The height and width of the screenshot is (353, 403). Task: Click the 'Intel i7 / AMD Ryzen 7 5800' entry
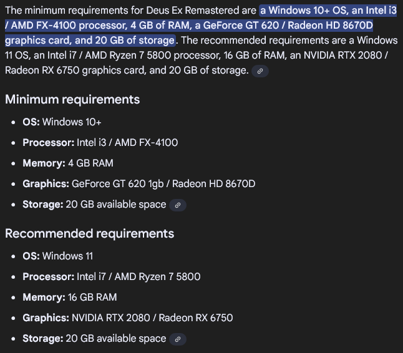pos(138,276)
